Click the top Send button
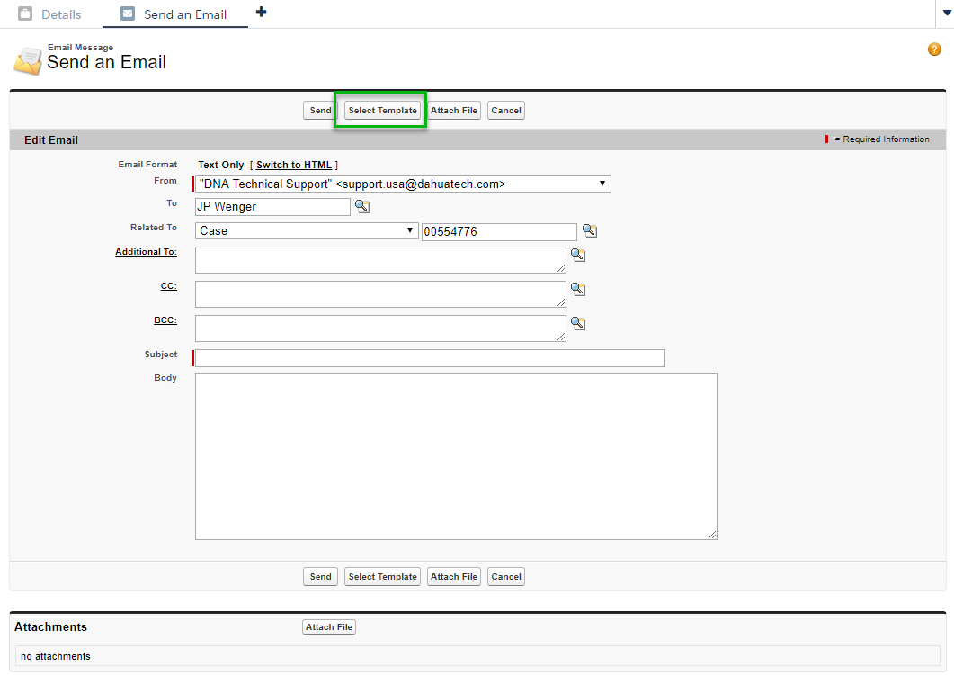 pos(320,111)
